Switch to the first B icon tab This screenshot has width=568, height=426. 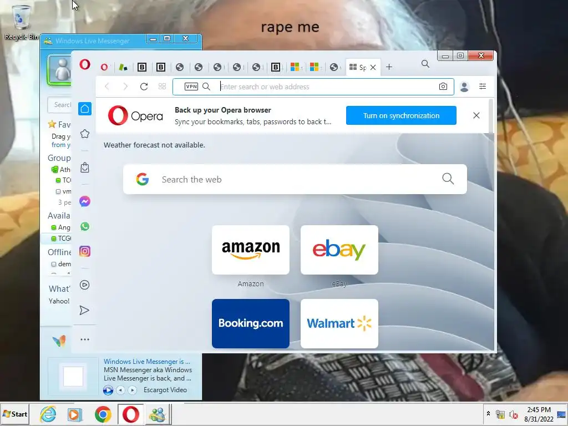142,67
